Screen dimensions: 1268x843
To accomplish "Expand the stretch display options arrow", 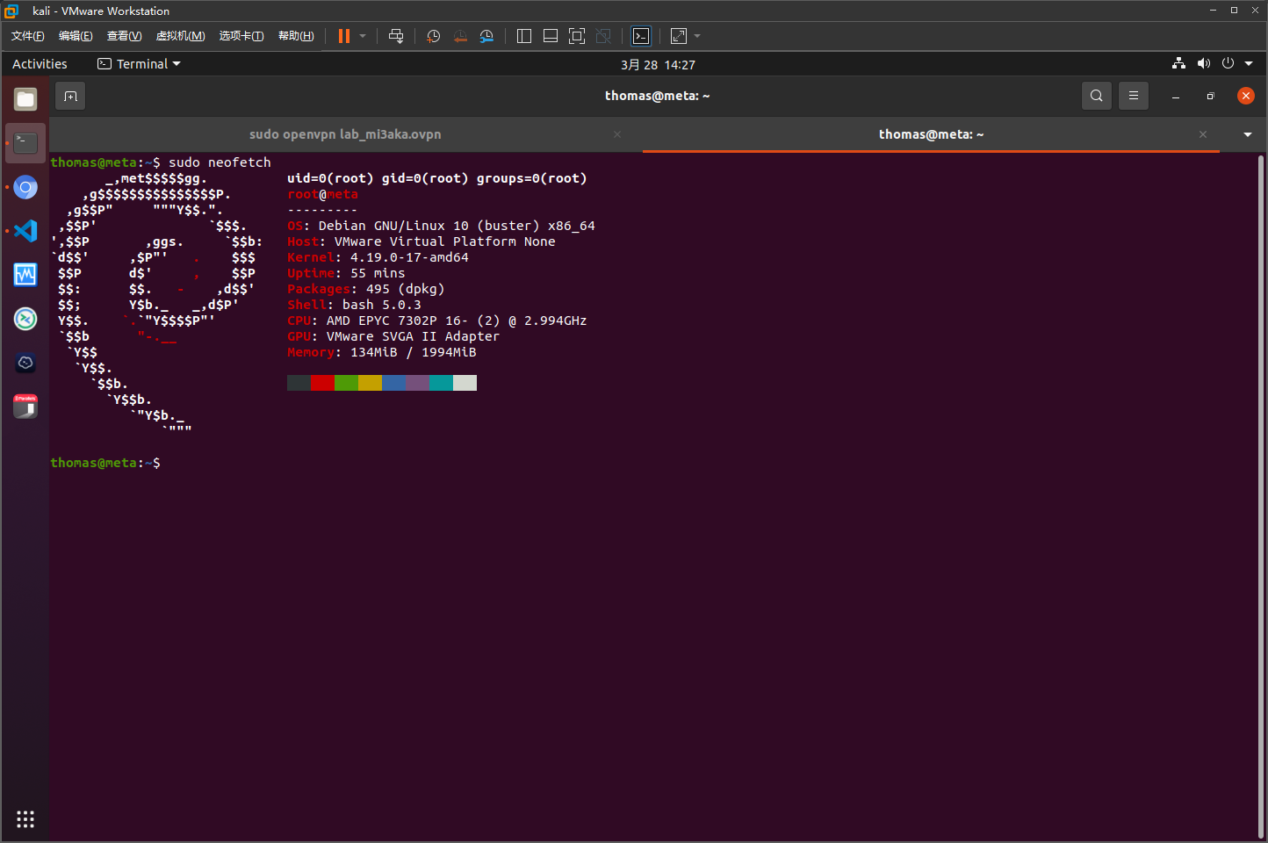I will point(697,36).
